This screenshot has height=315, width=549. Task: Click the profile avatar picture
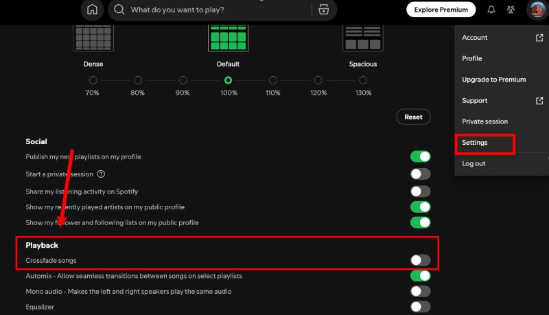click(x=536, y=10)
